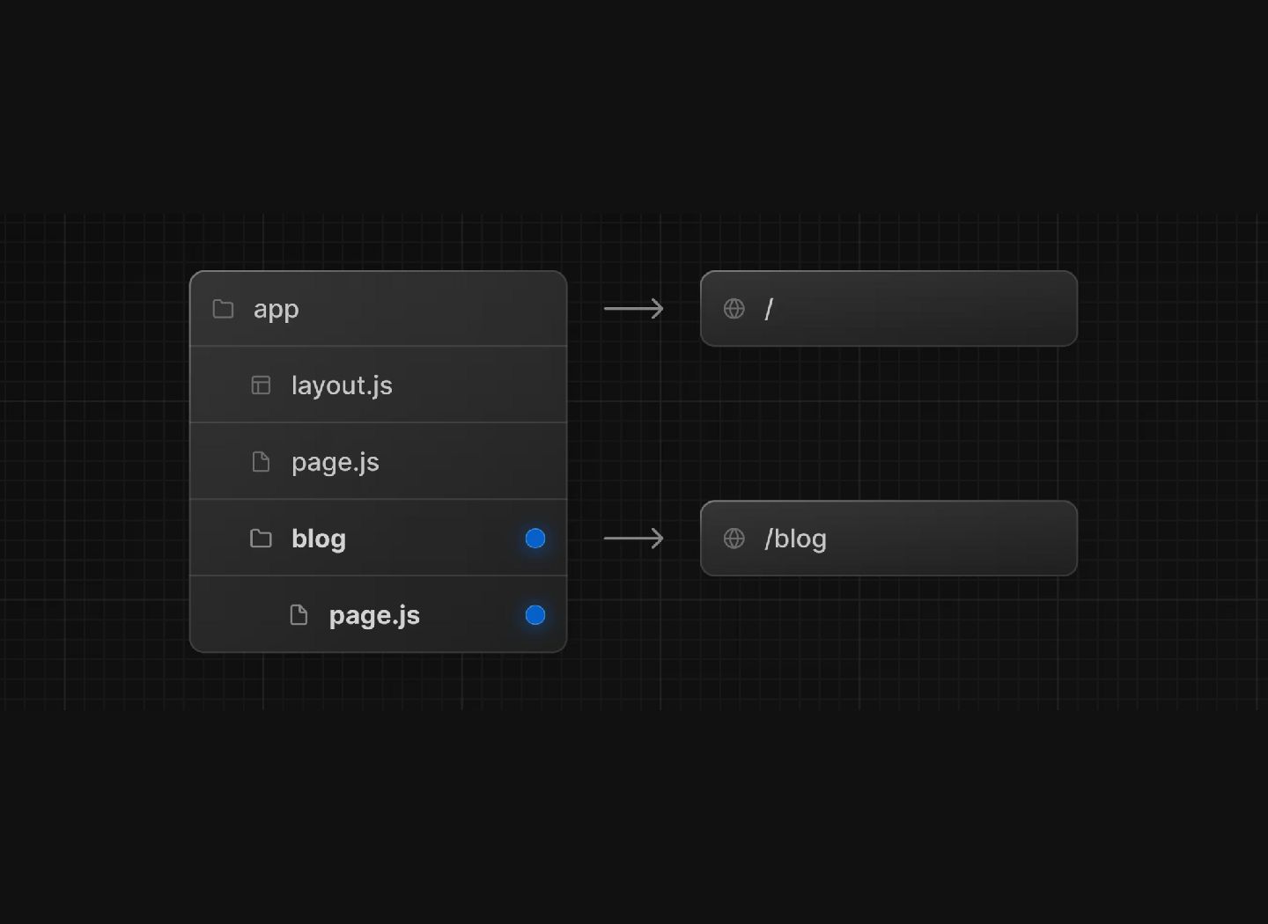Screen dimensions: 1268x924
Task: Click the folder icon beside blog
Action: (261, 539)
